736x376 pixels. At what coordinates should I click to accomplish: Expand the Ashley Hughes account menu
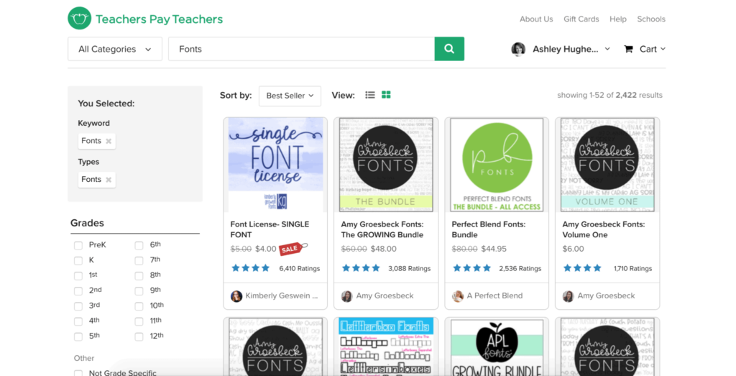point(607,49)
